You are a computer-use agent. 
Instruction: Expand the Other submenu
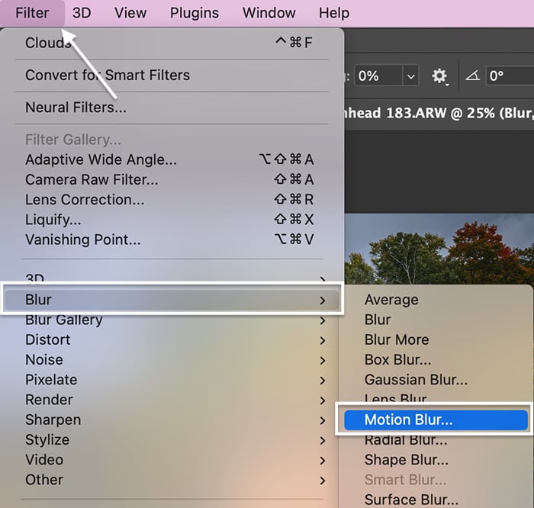click(172, 480)
